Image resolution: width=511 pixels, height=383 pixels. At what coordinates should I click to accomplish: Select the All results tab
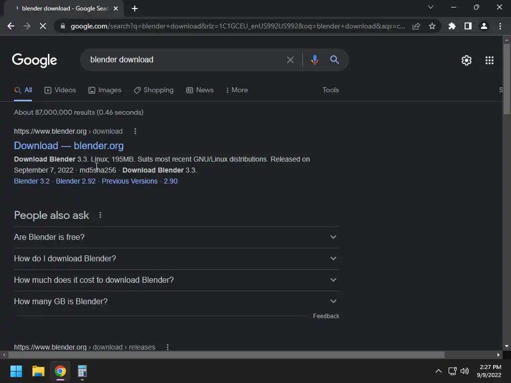(23, 90)
